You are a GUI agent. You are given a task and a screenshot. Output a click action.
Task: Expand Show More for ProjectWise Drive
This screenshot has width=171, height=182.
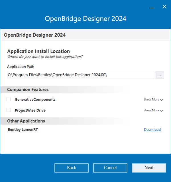point(153,110)
